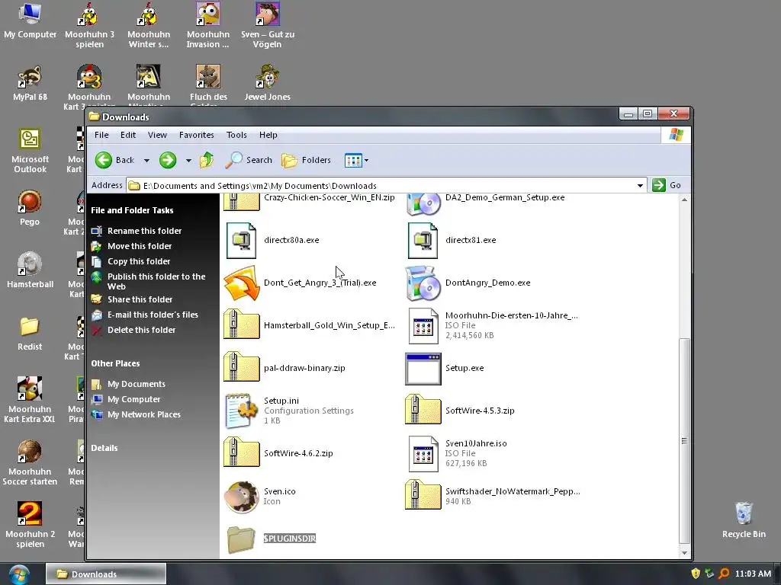Viewport: 781px width, 585px height.
Task: Open Back button history dropdown arrow
Action: (x=146, y=161)
